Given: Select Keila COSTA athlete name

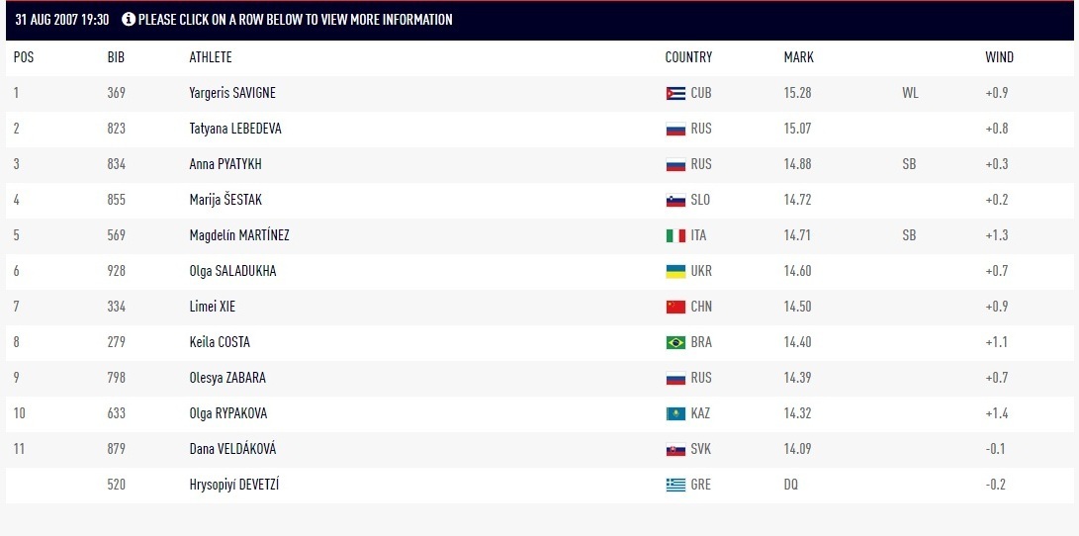Looking at the screenshot, I should pyautogui.click(x=220, y=342).
